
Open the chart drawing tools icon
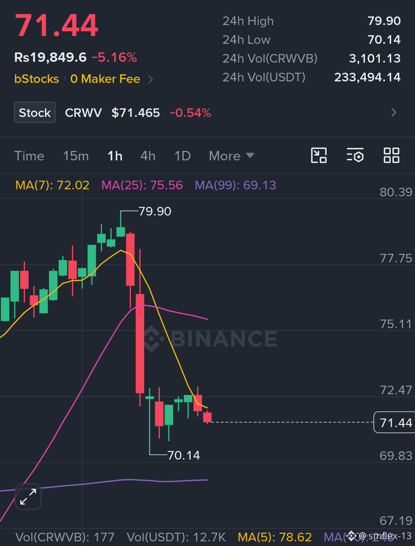coord(319,156)
